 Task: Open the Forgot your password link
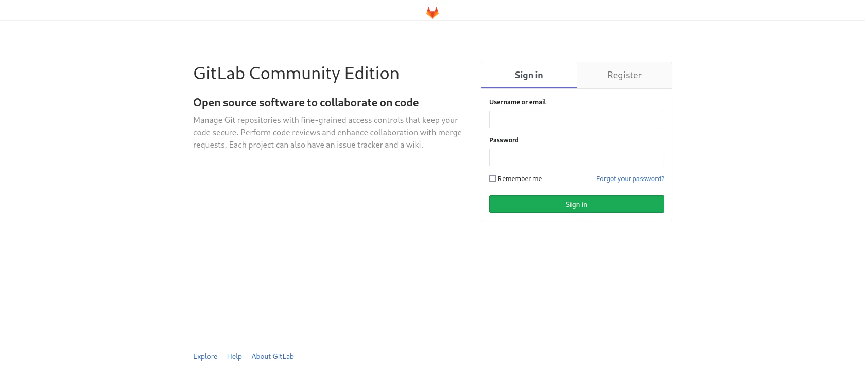(630, 179)
